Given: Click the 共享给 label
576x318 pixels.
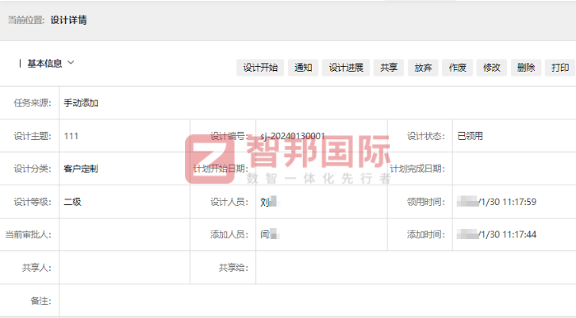Looking at the screenshot, I should [x=234, y=268].
